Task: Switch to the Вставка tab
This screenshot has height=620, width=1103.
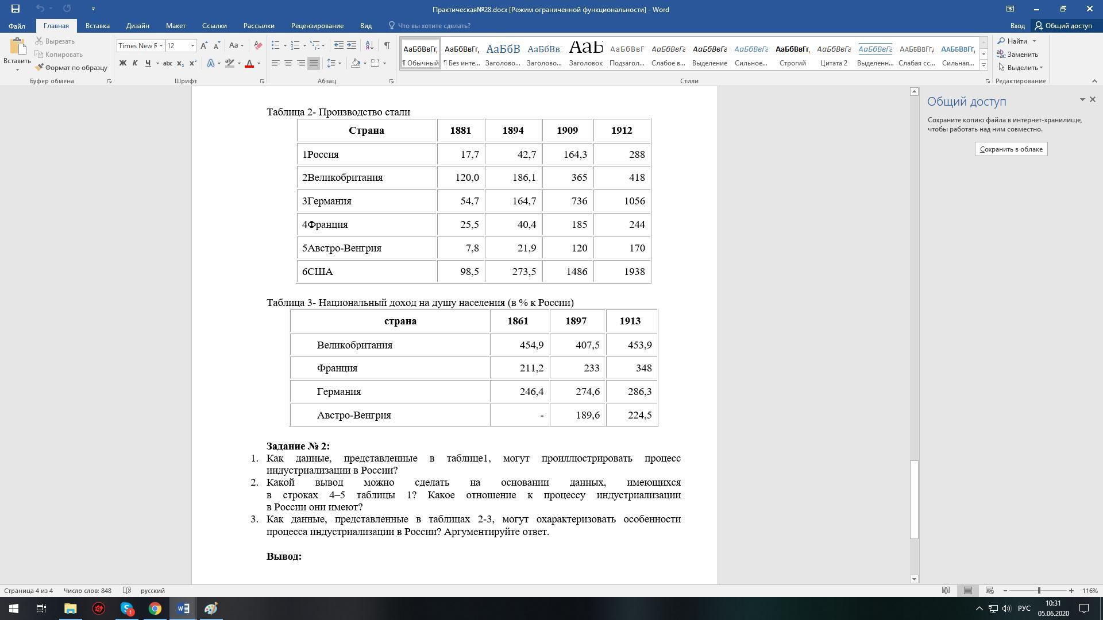Action: tap(97, 26)
